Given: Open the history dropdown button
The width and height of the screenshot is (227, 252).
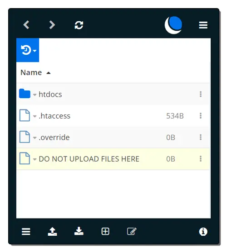Looking at the screenshot, I should (28, 50).
